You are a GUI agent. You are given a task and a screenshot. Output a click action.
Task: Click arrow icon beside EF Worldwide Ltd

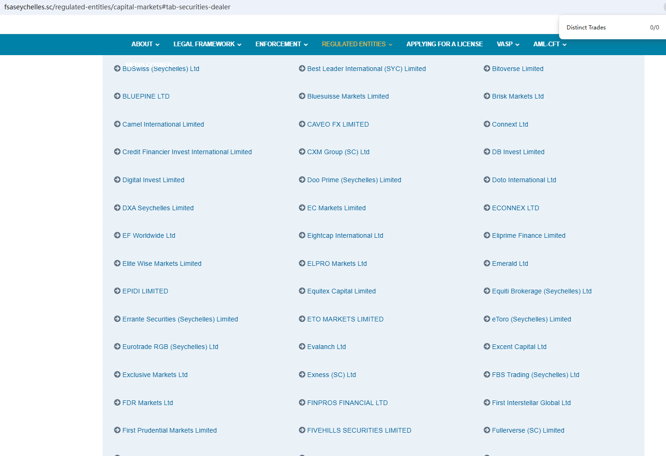coord(117,235)
